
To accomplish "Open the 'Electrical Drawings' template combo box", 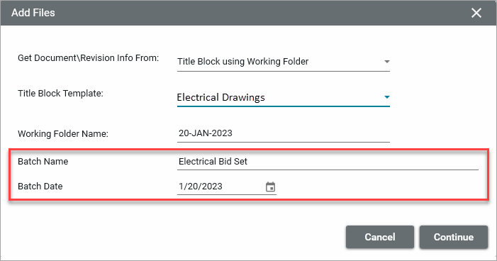I will click(x=284, y=97).
